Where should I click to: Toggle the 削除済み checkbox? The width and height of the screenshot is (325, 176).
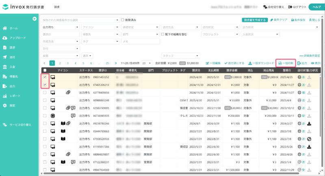tap(123, 20)
